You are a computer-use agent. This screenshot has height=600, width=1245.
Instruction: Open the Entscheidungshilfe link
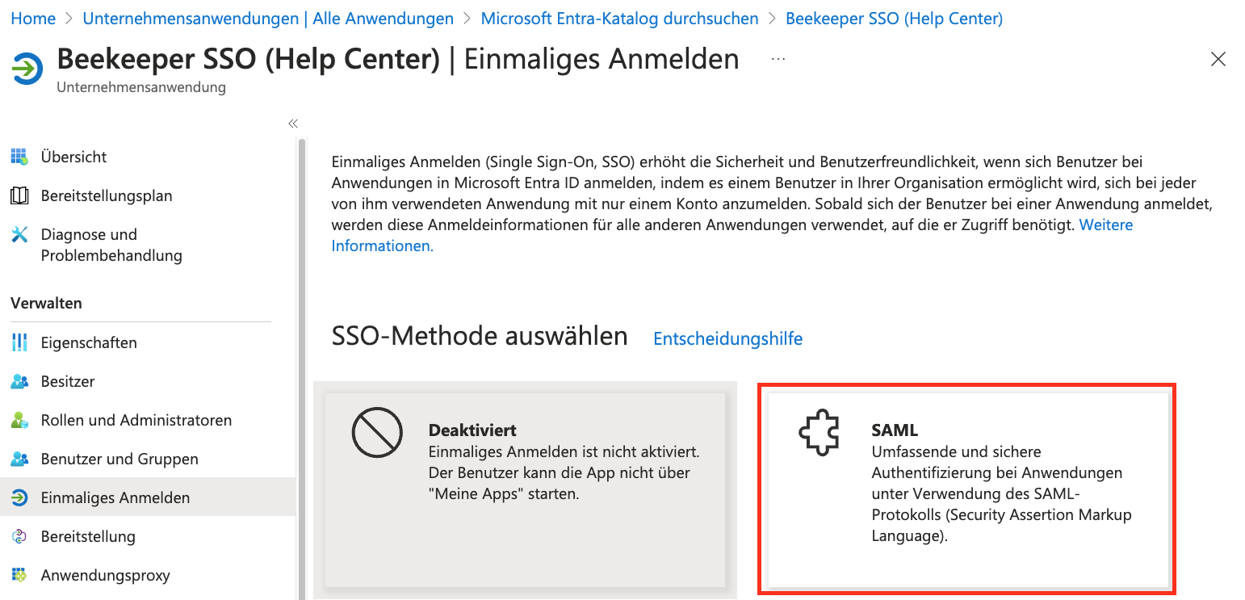click(727, 338)
